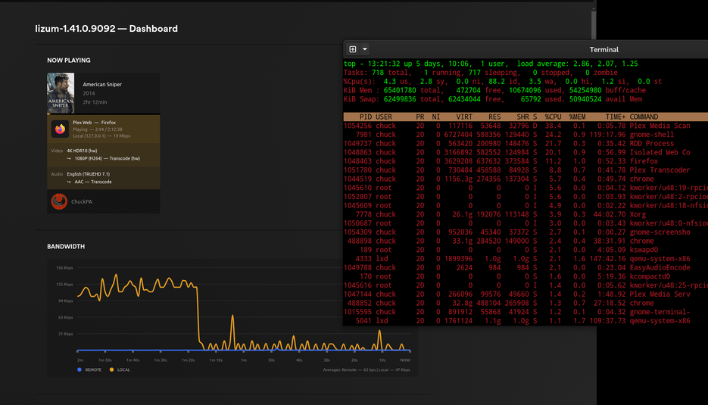Select the Plex Transcoder process row

526,170
